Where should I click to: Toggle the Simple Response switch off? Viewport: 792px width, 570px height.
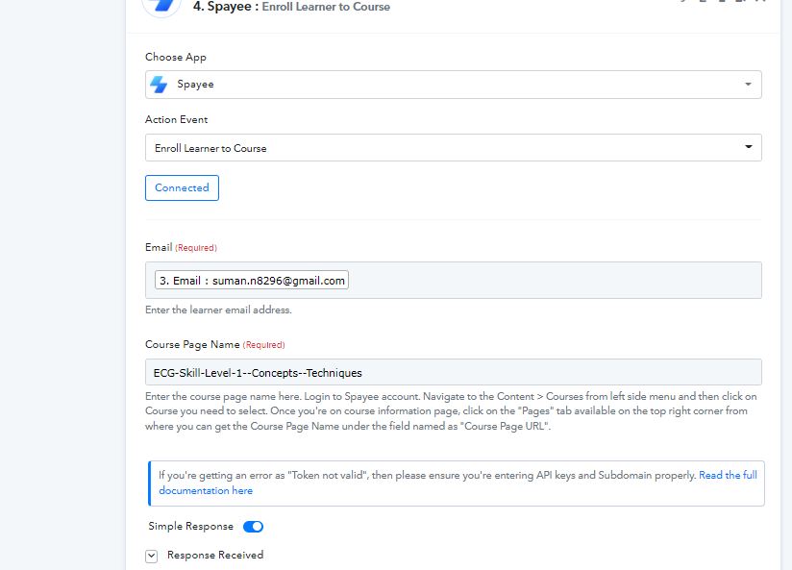[x=253, y=527]
